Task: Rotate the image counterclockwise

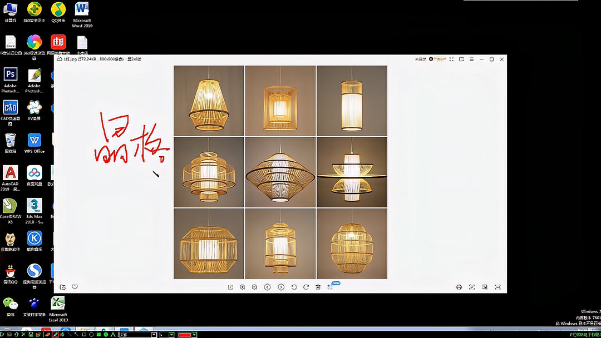Action: (294, 287)
